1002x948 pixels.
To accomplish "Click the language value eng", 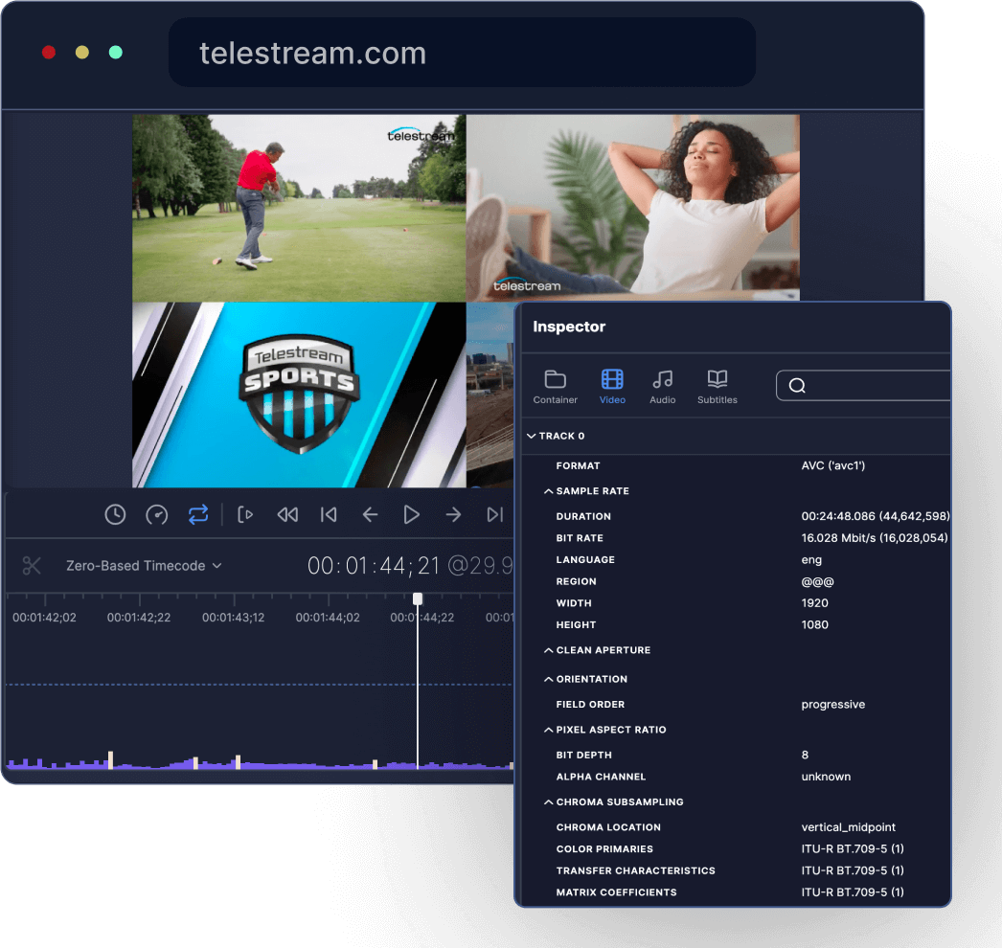I will (x=811, y=560).
